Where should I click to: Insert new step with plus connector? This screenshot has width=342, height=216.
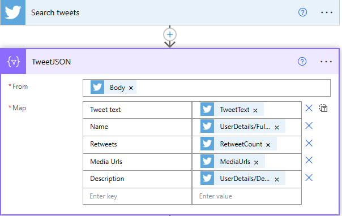170,34
